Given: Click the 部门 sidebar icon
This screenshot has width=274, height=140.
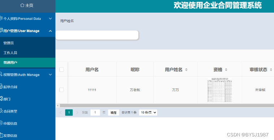Looking at the screenshot, I should pyautogui.click(x=1, y=99).
